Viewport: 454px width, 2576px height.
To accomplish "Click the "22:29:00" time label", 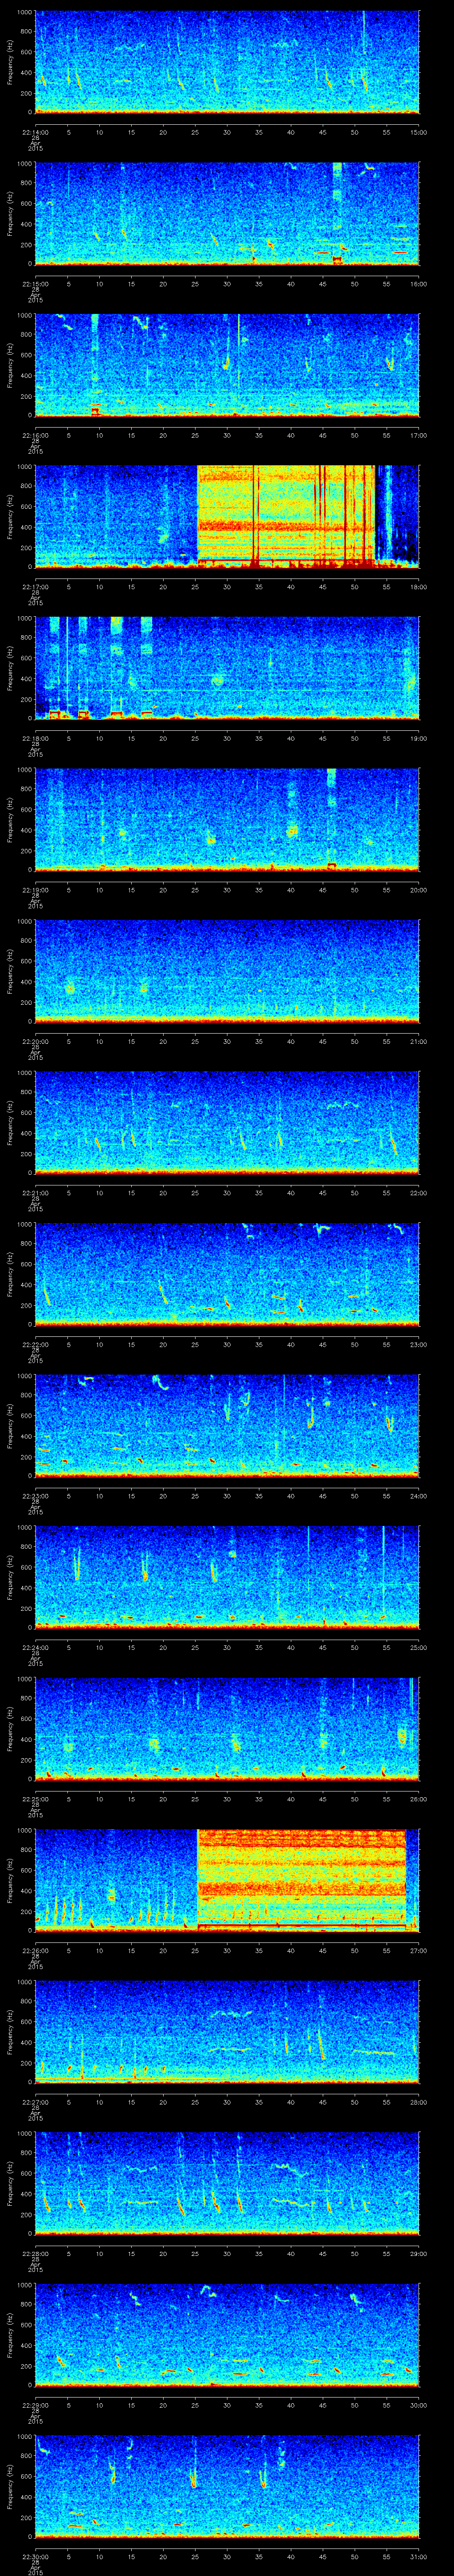I will [35, 2405].
